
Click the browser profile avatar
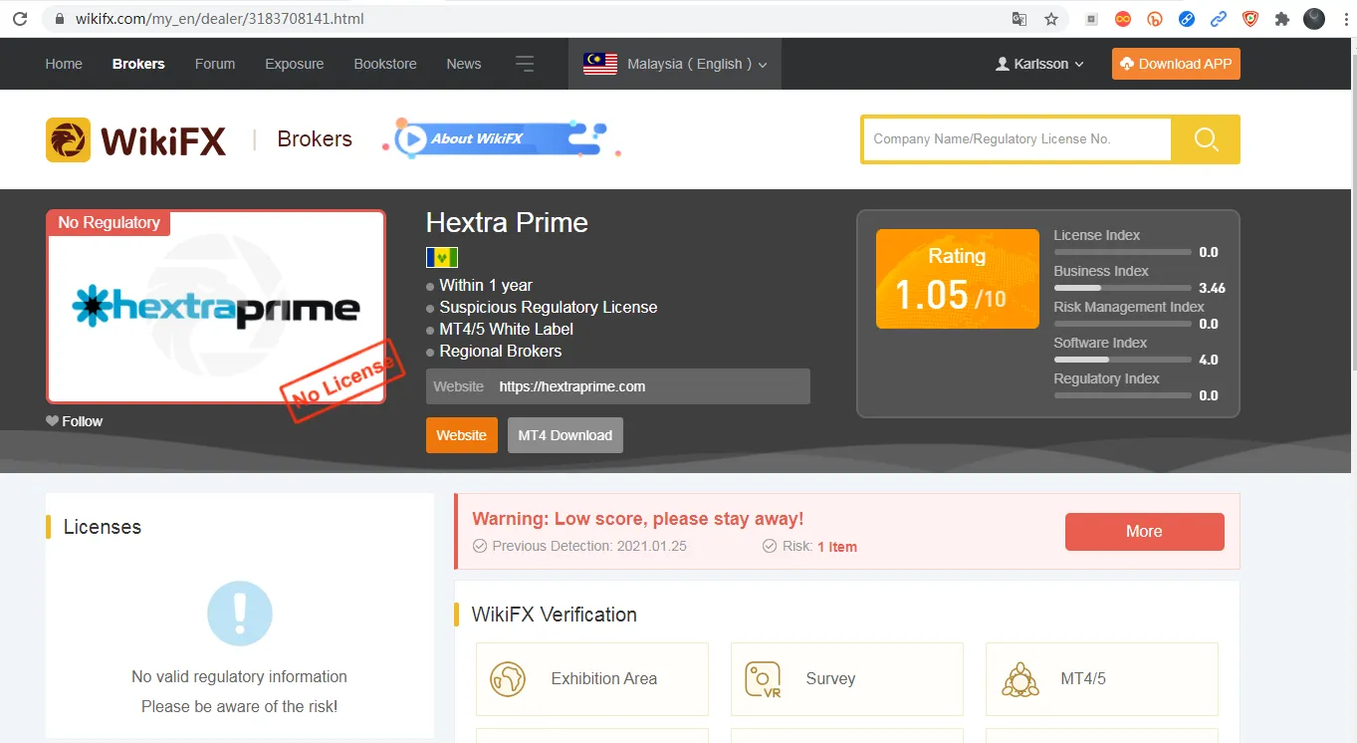click(1314, 19)
